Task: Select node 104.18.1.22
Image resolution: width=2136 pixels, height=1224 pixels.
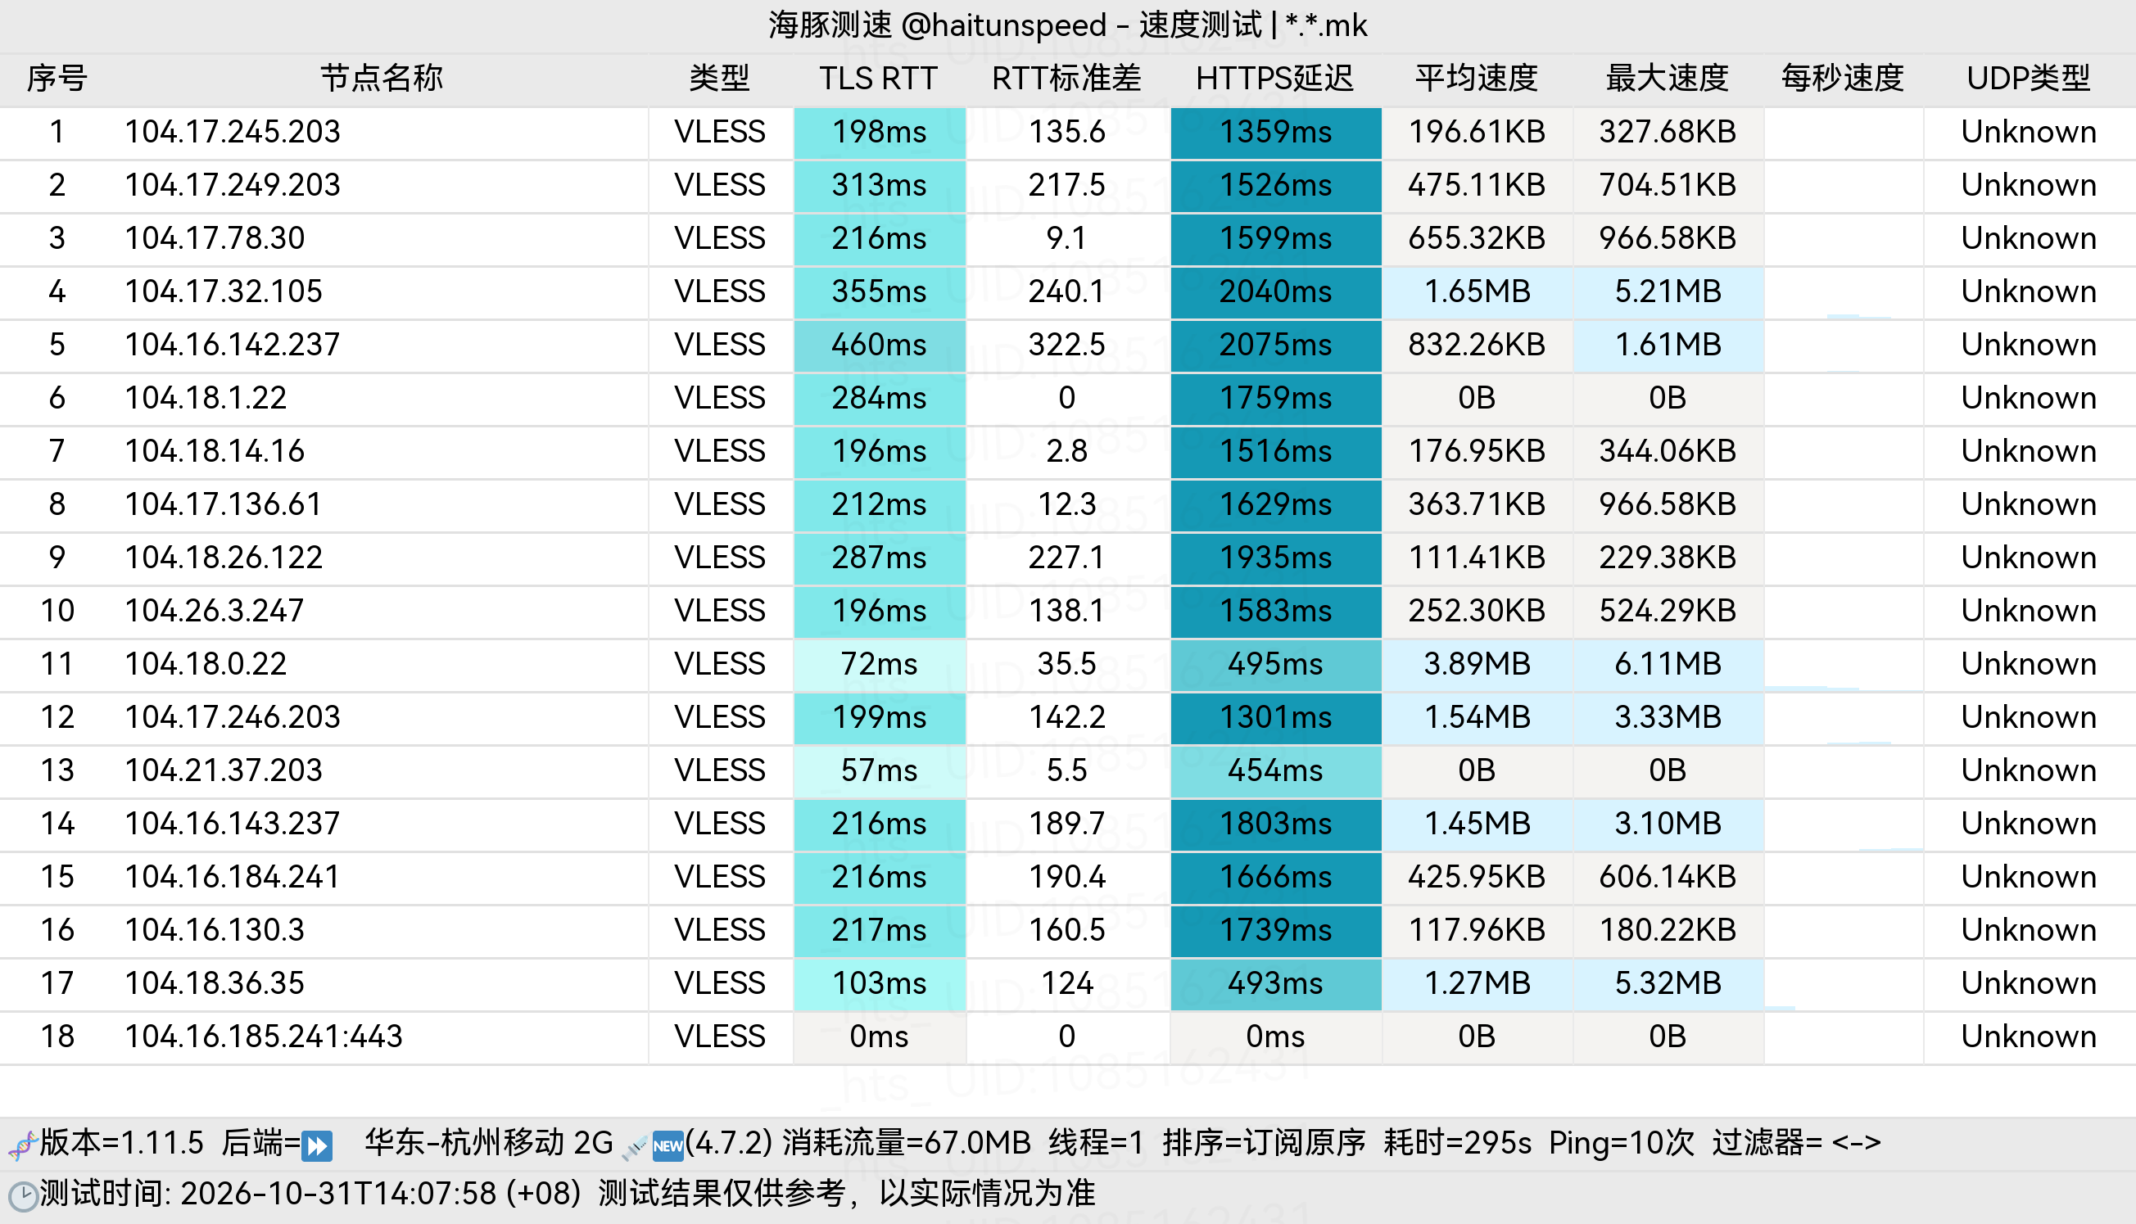Action: click(x=206, y=398)
